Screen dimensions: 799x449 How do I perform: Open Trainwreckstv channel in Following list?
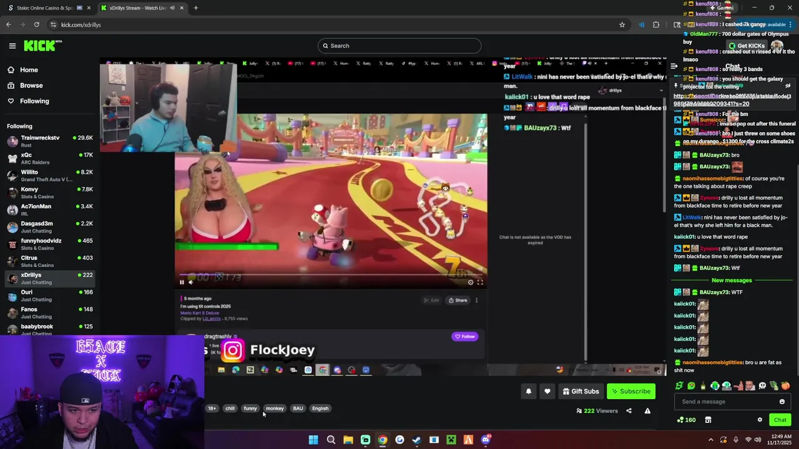50,141
